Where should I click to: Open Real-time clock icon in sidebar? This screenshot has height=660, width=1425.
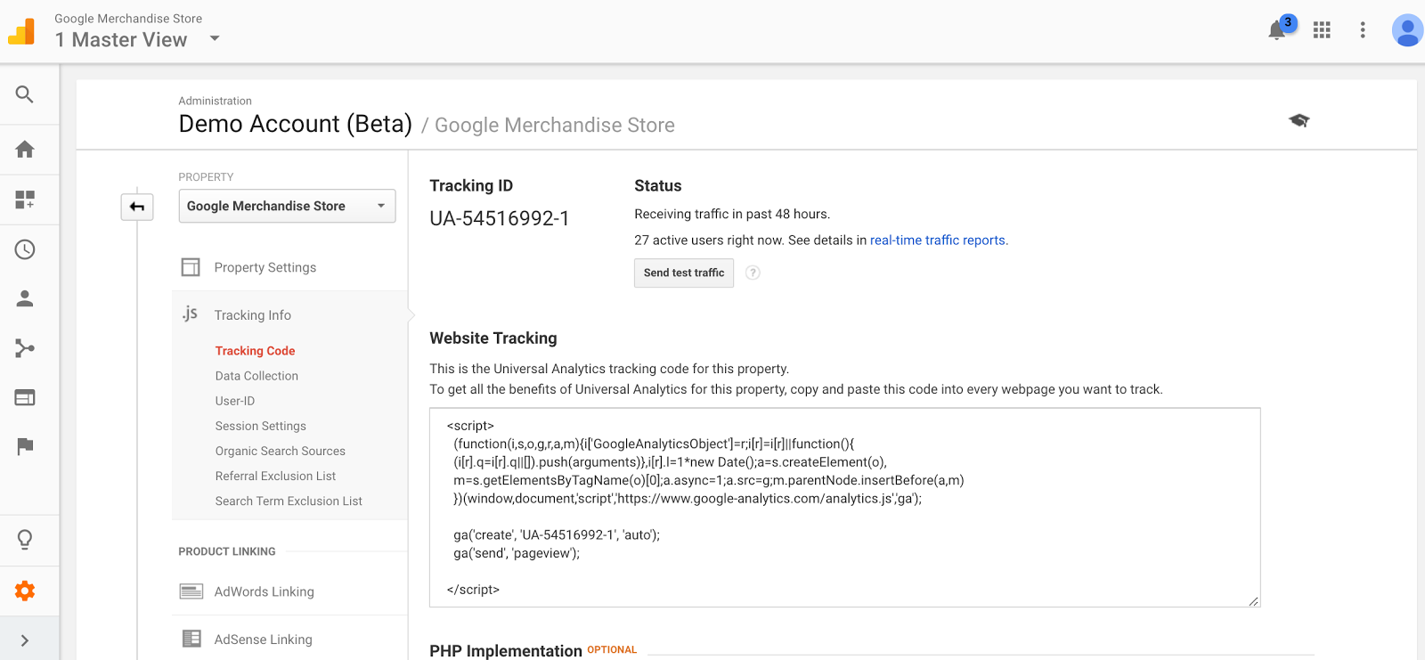pyautogui.click(x=25, y=249)
